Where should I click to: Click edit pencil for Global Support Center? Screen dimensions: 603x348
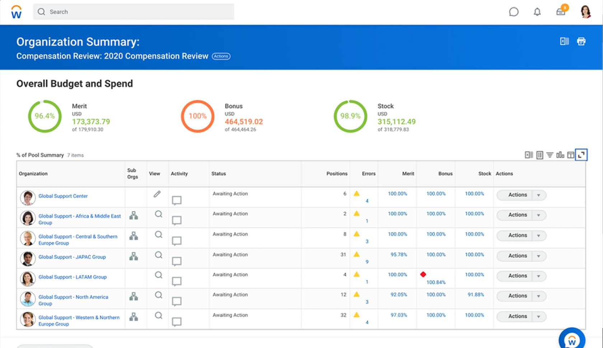click(157, 194)
